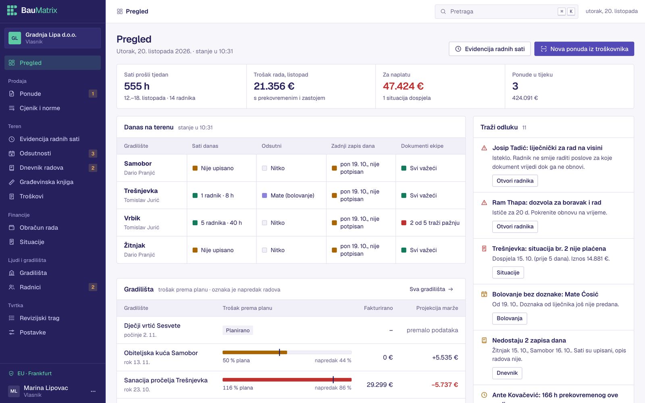Go to Odsutnosti in sidebar
The width and height of the screenshot is (645, 403).
[52, 154]
